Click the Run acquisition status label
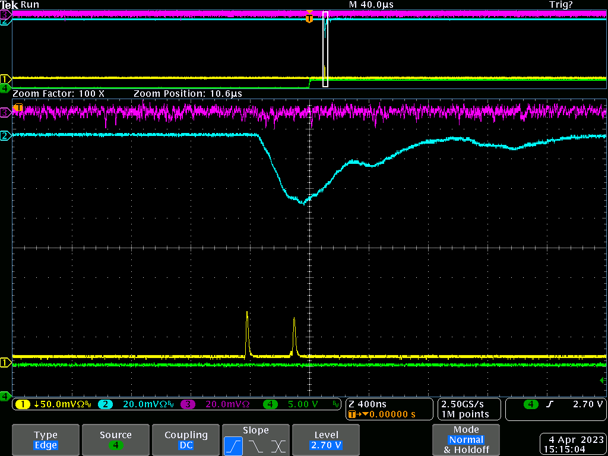 click(30, 4)
